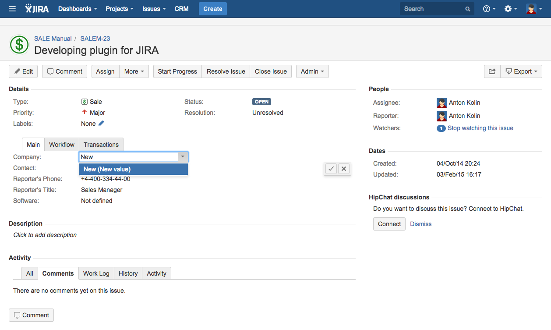Expand the Company combo box arrow
Screen dimensions: 551x330
click(x=183, y=157)
